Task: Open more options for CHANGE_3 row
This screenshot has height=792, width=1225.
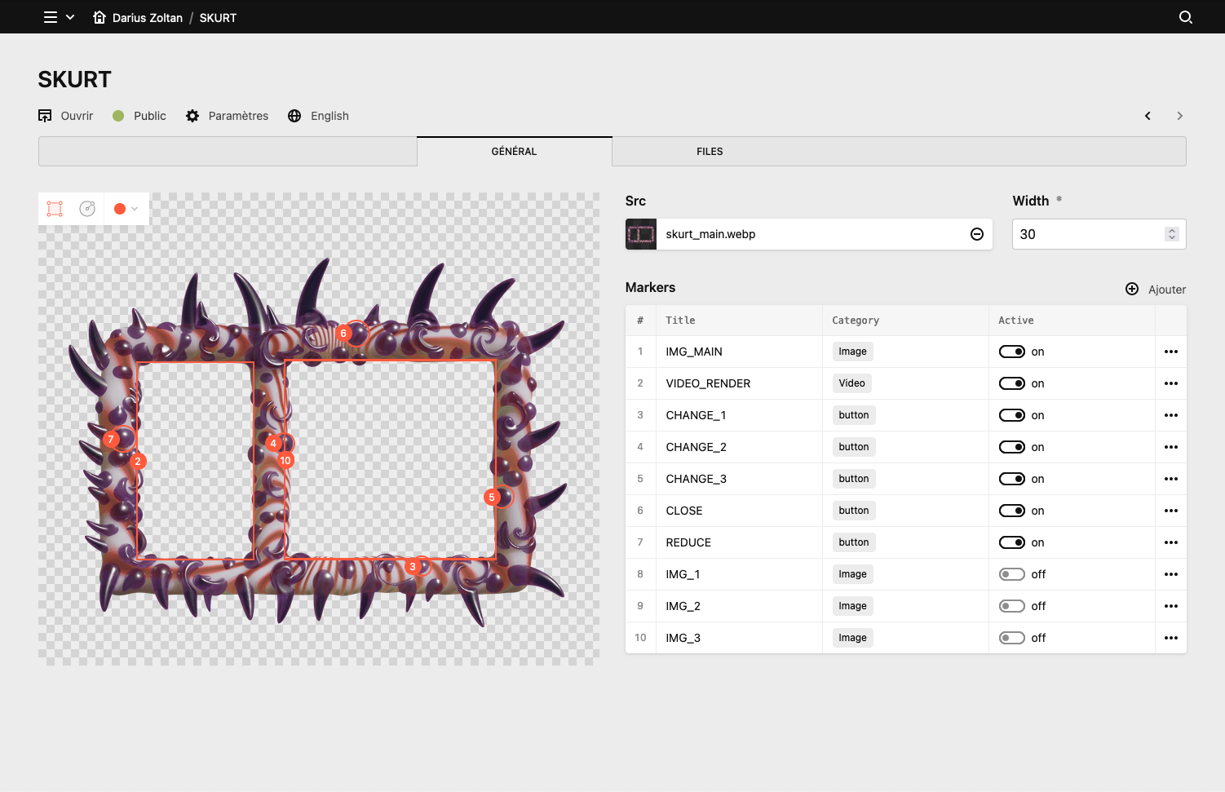Action: pyautogui.click(x=1171, y=479)
